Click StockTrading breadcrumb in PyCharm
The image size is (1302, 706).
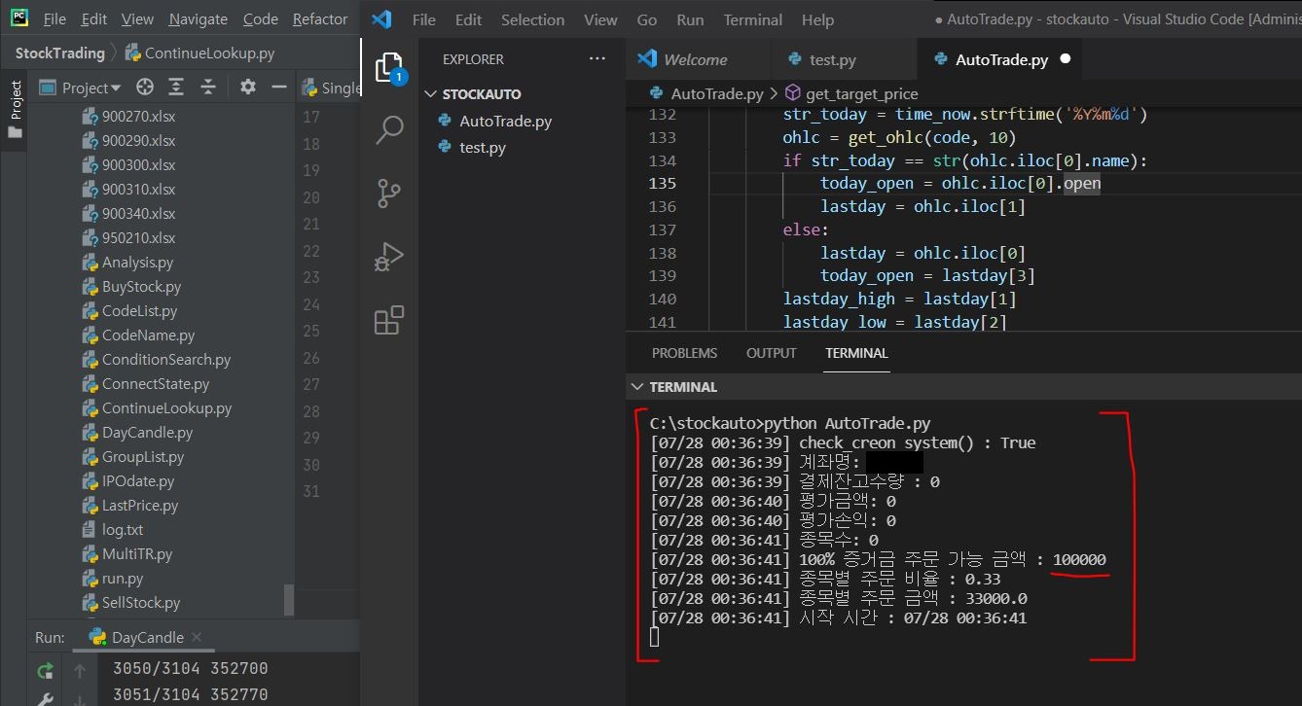tap(59, 53)
